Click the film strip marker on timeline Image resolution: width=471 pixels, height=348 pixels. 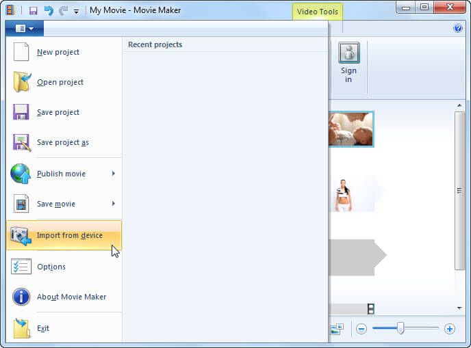click(371, 309)
